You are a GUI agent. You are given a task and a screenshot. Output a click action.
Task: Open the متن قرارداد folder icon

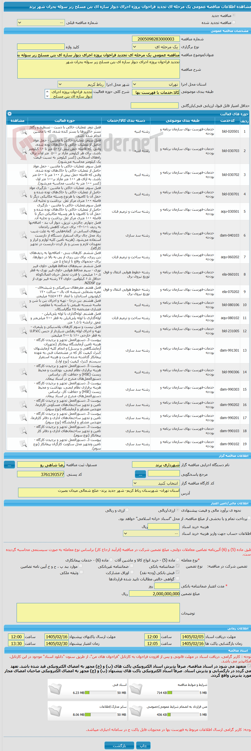136,711
